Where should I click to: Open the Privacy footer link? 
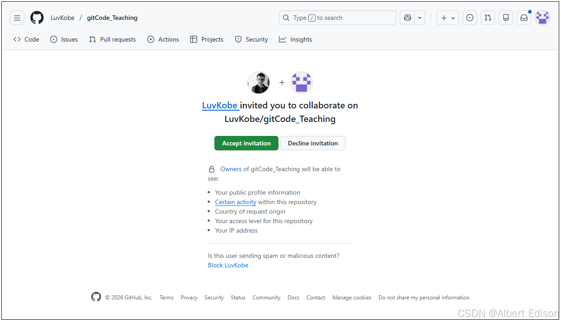click(189, 298)
